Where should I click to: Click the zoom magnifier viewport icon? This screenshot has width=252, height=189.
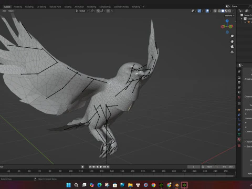pyautogui.click(x=232, y=36)
